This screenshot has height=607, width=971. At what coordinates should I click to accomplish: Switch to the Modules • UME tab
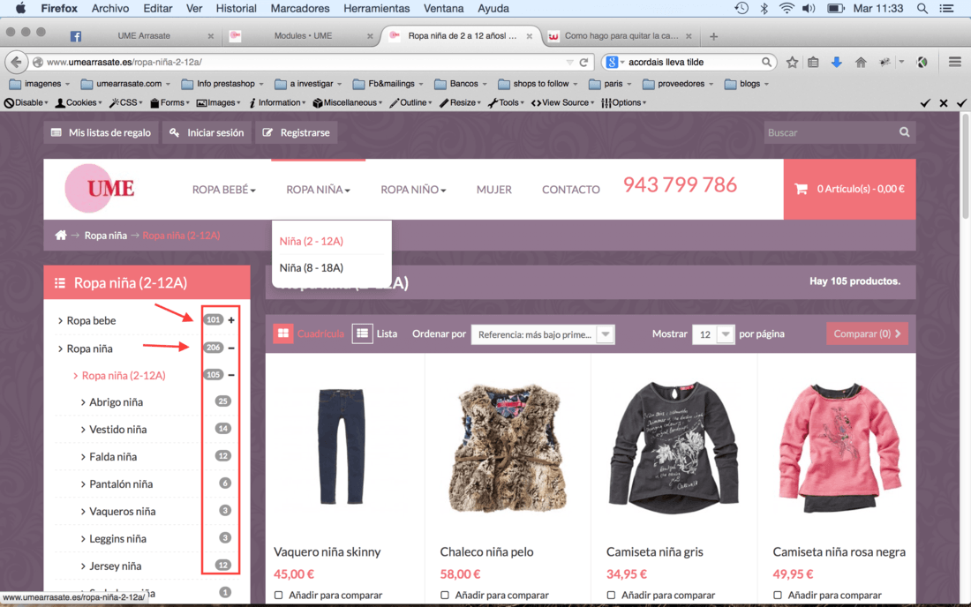[302, 36]
